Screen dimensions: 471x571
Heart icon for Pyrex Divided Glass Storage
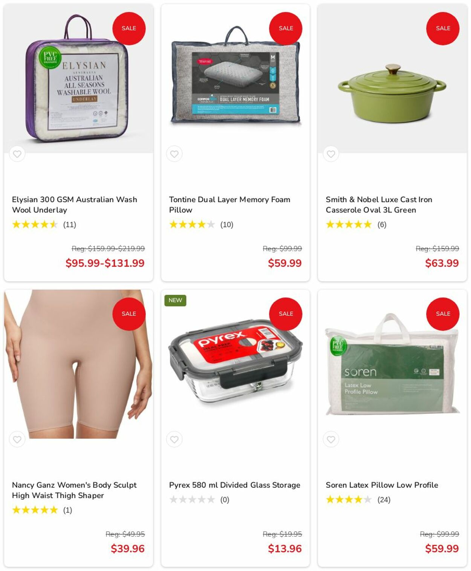[x=174, y=439]
